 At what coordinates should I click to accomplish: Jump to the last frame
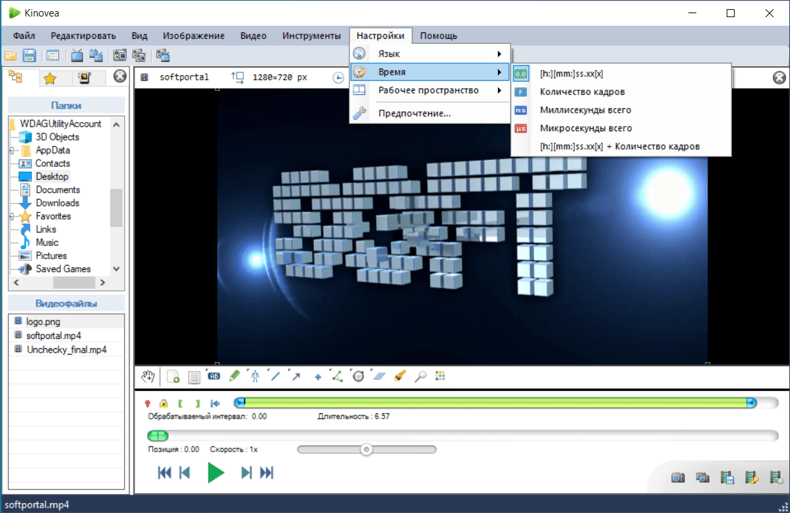[266, 473]
